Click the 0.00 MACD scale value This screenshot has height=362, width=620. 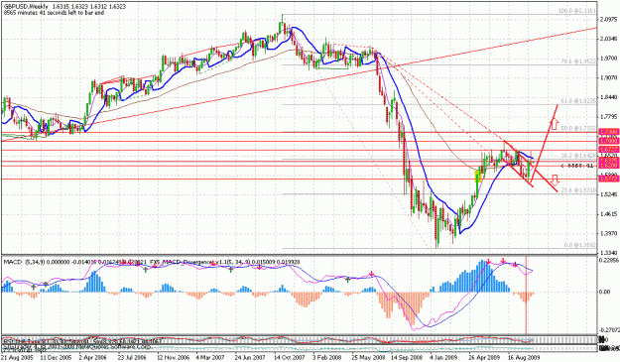point(605,292)
